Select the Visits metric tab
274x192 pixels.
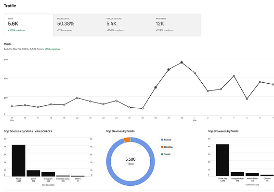[28, 25]
